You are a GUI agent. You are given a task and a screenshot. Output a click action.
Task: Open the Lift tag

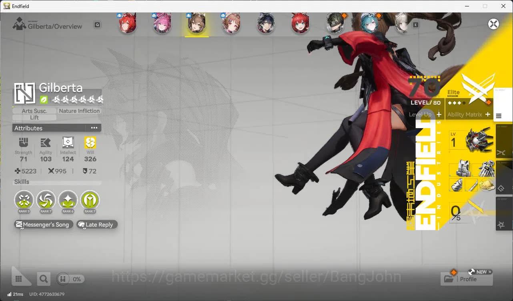34,118
